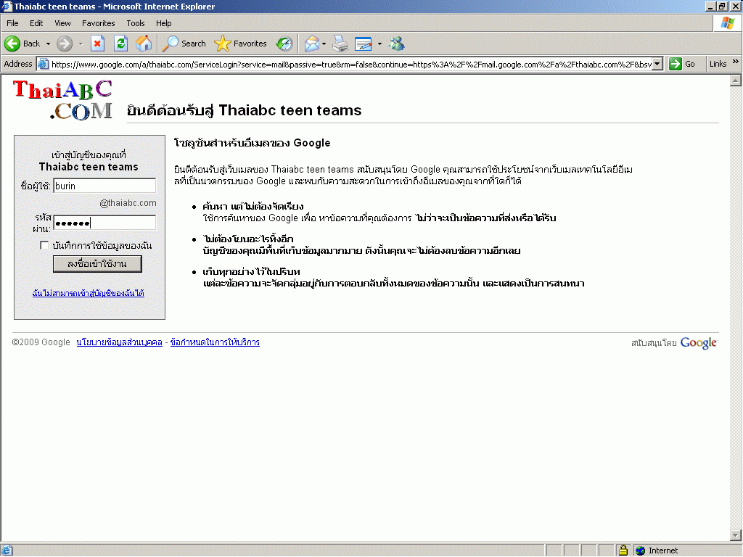The height and width of the screenshot is (557, 743).
Task: Open the Favorites menu in menu bar
Action: pos(98,23)
